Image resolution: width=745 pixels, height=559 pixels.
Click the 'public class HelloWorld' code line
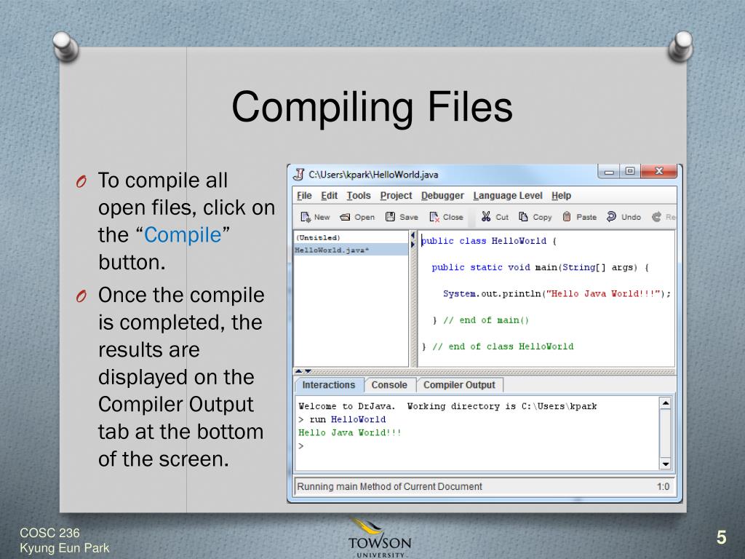click(489, 241)
